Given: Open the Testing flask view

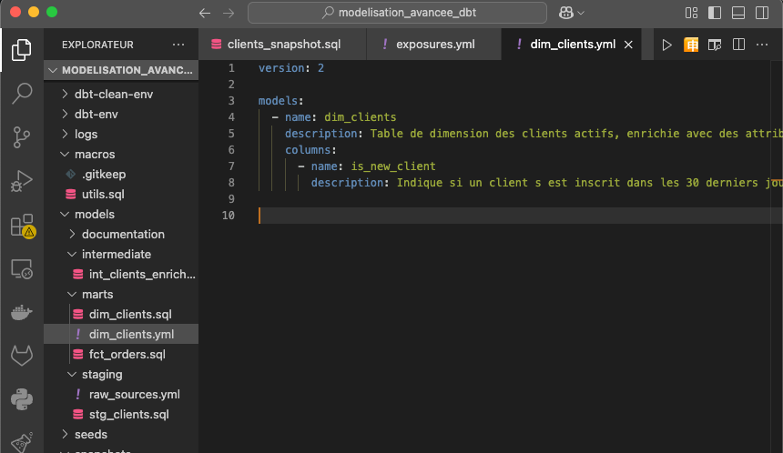Looking at the screenshot, I should [22, 442].
